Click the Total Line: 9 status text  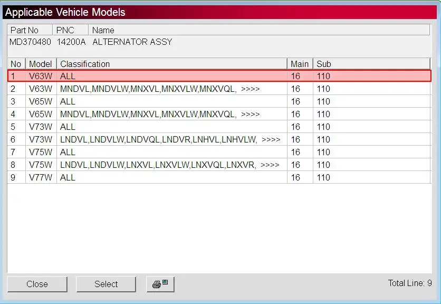[x=410, y=283]
